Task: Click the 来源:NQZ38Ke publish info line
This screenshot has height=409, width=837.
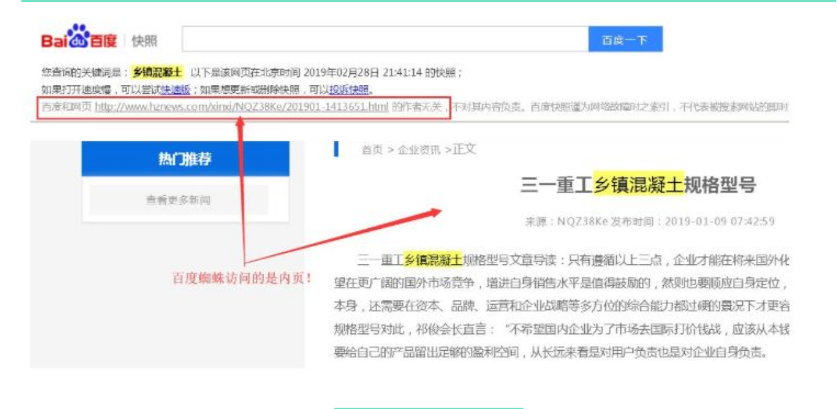Action: (x=650, y=222)
